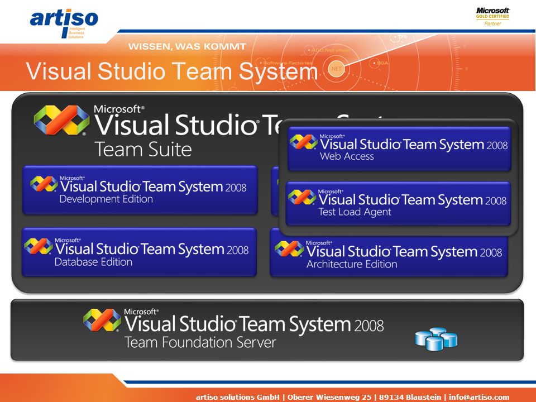The image size is (536, 402).
Task: Click the logo icon on Development Edition card
Action: coord(44,184)
